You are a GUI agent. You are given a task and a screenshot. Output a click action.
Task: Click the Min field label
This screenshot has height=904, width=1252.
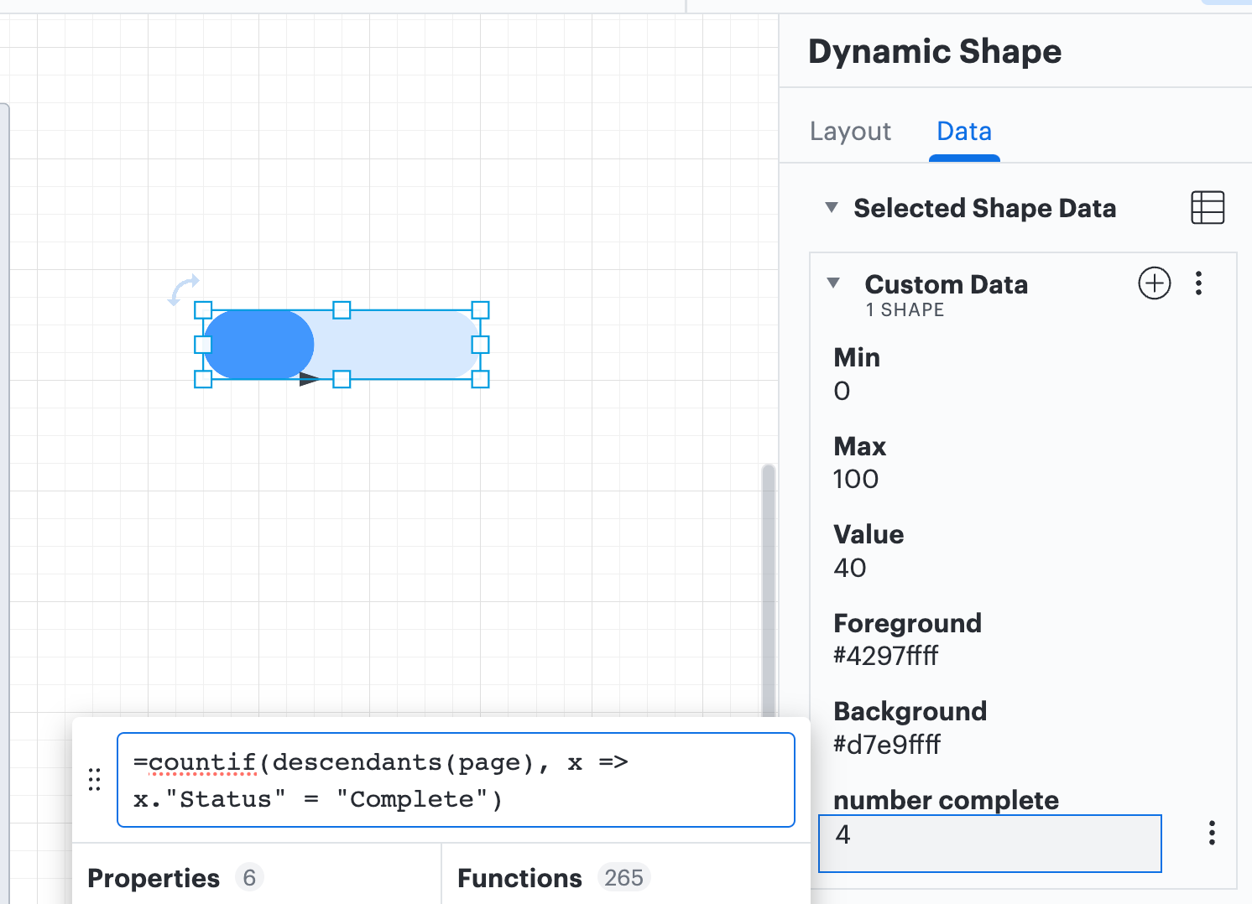pyautogui.click(x=857, y=357)
